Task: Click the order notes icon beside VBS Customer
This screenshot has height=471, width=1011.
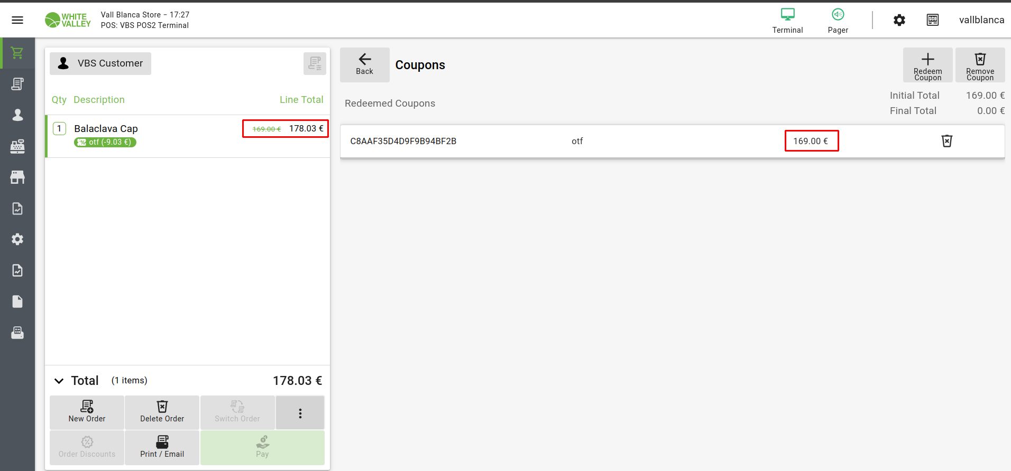Action: click(x=315, y=63)
